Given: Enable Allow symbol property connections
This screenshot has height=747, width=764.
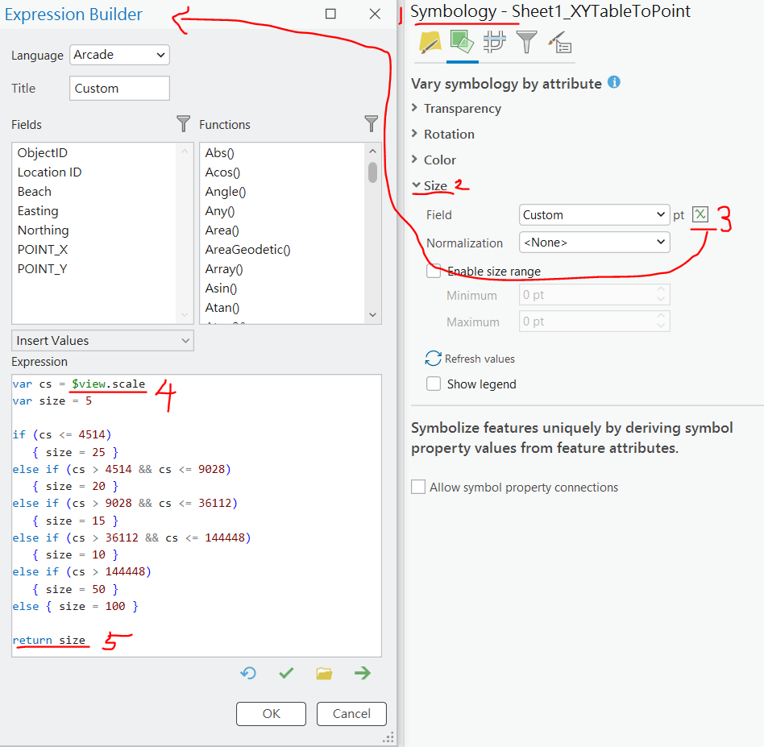Looking at the screenshot, I should click(x=418, y=487).
